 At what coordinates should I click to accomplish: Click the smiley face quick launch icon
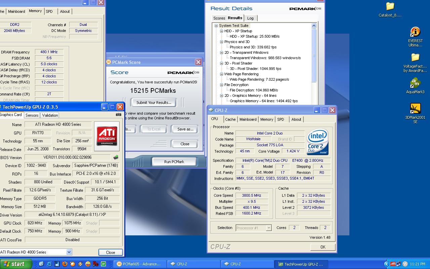point(88,264)
